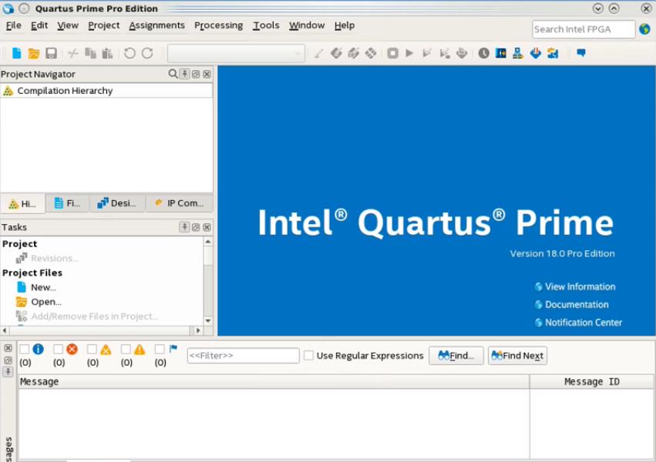Open the Help menu
The image size is (656, 462).
(x=345, y=25)
